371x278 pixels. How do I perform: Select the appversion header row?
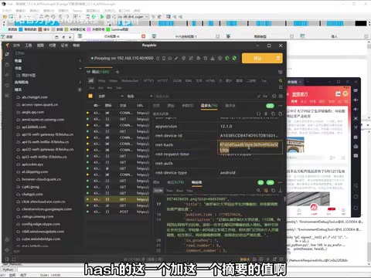tap(218, 127)
